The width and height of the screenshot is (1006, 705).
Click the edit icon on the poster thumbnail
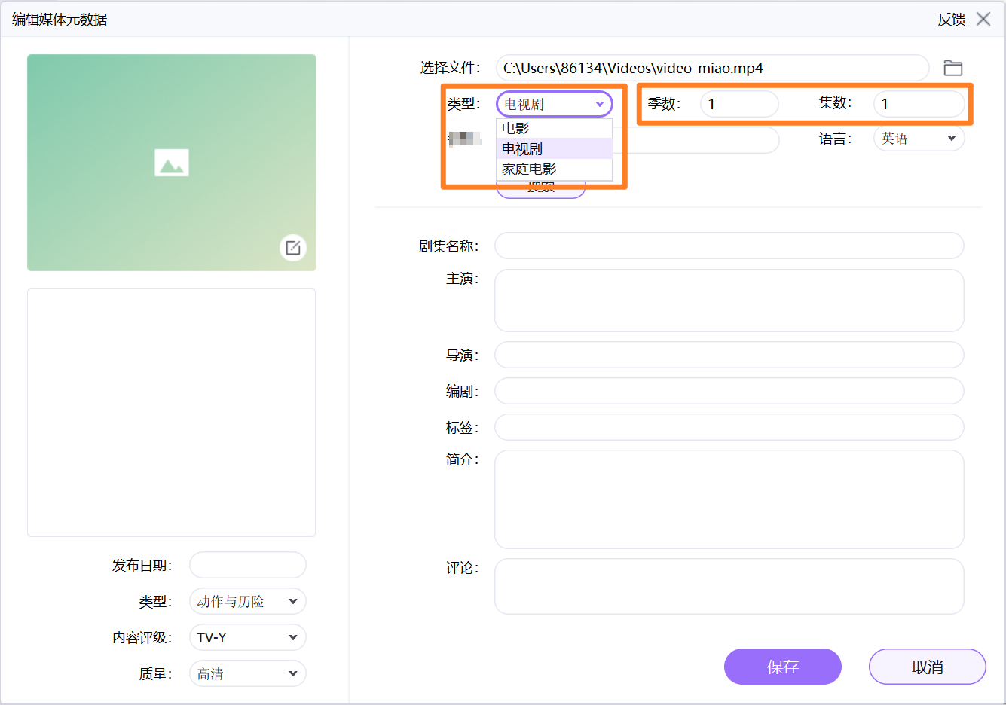(x=292, y=248)
